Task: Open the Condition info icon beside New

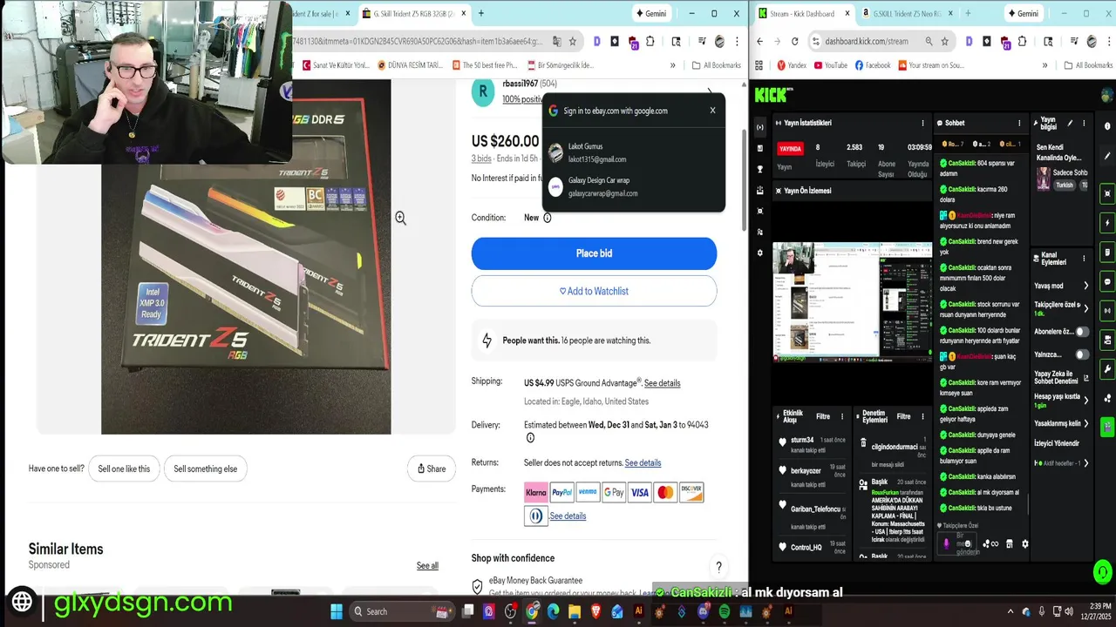Action: click(x=548, y=218)
